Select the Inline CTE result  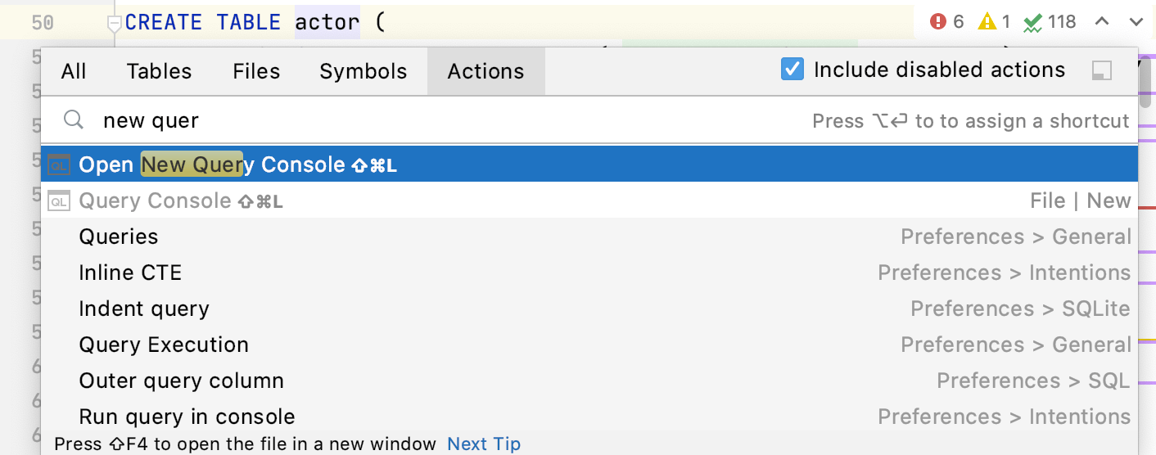click(130, 273)
